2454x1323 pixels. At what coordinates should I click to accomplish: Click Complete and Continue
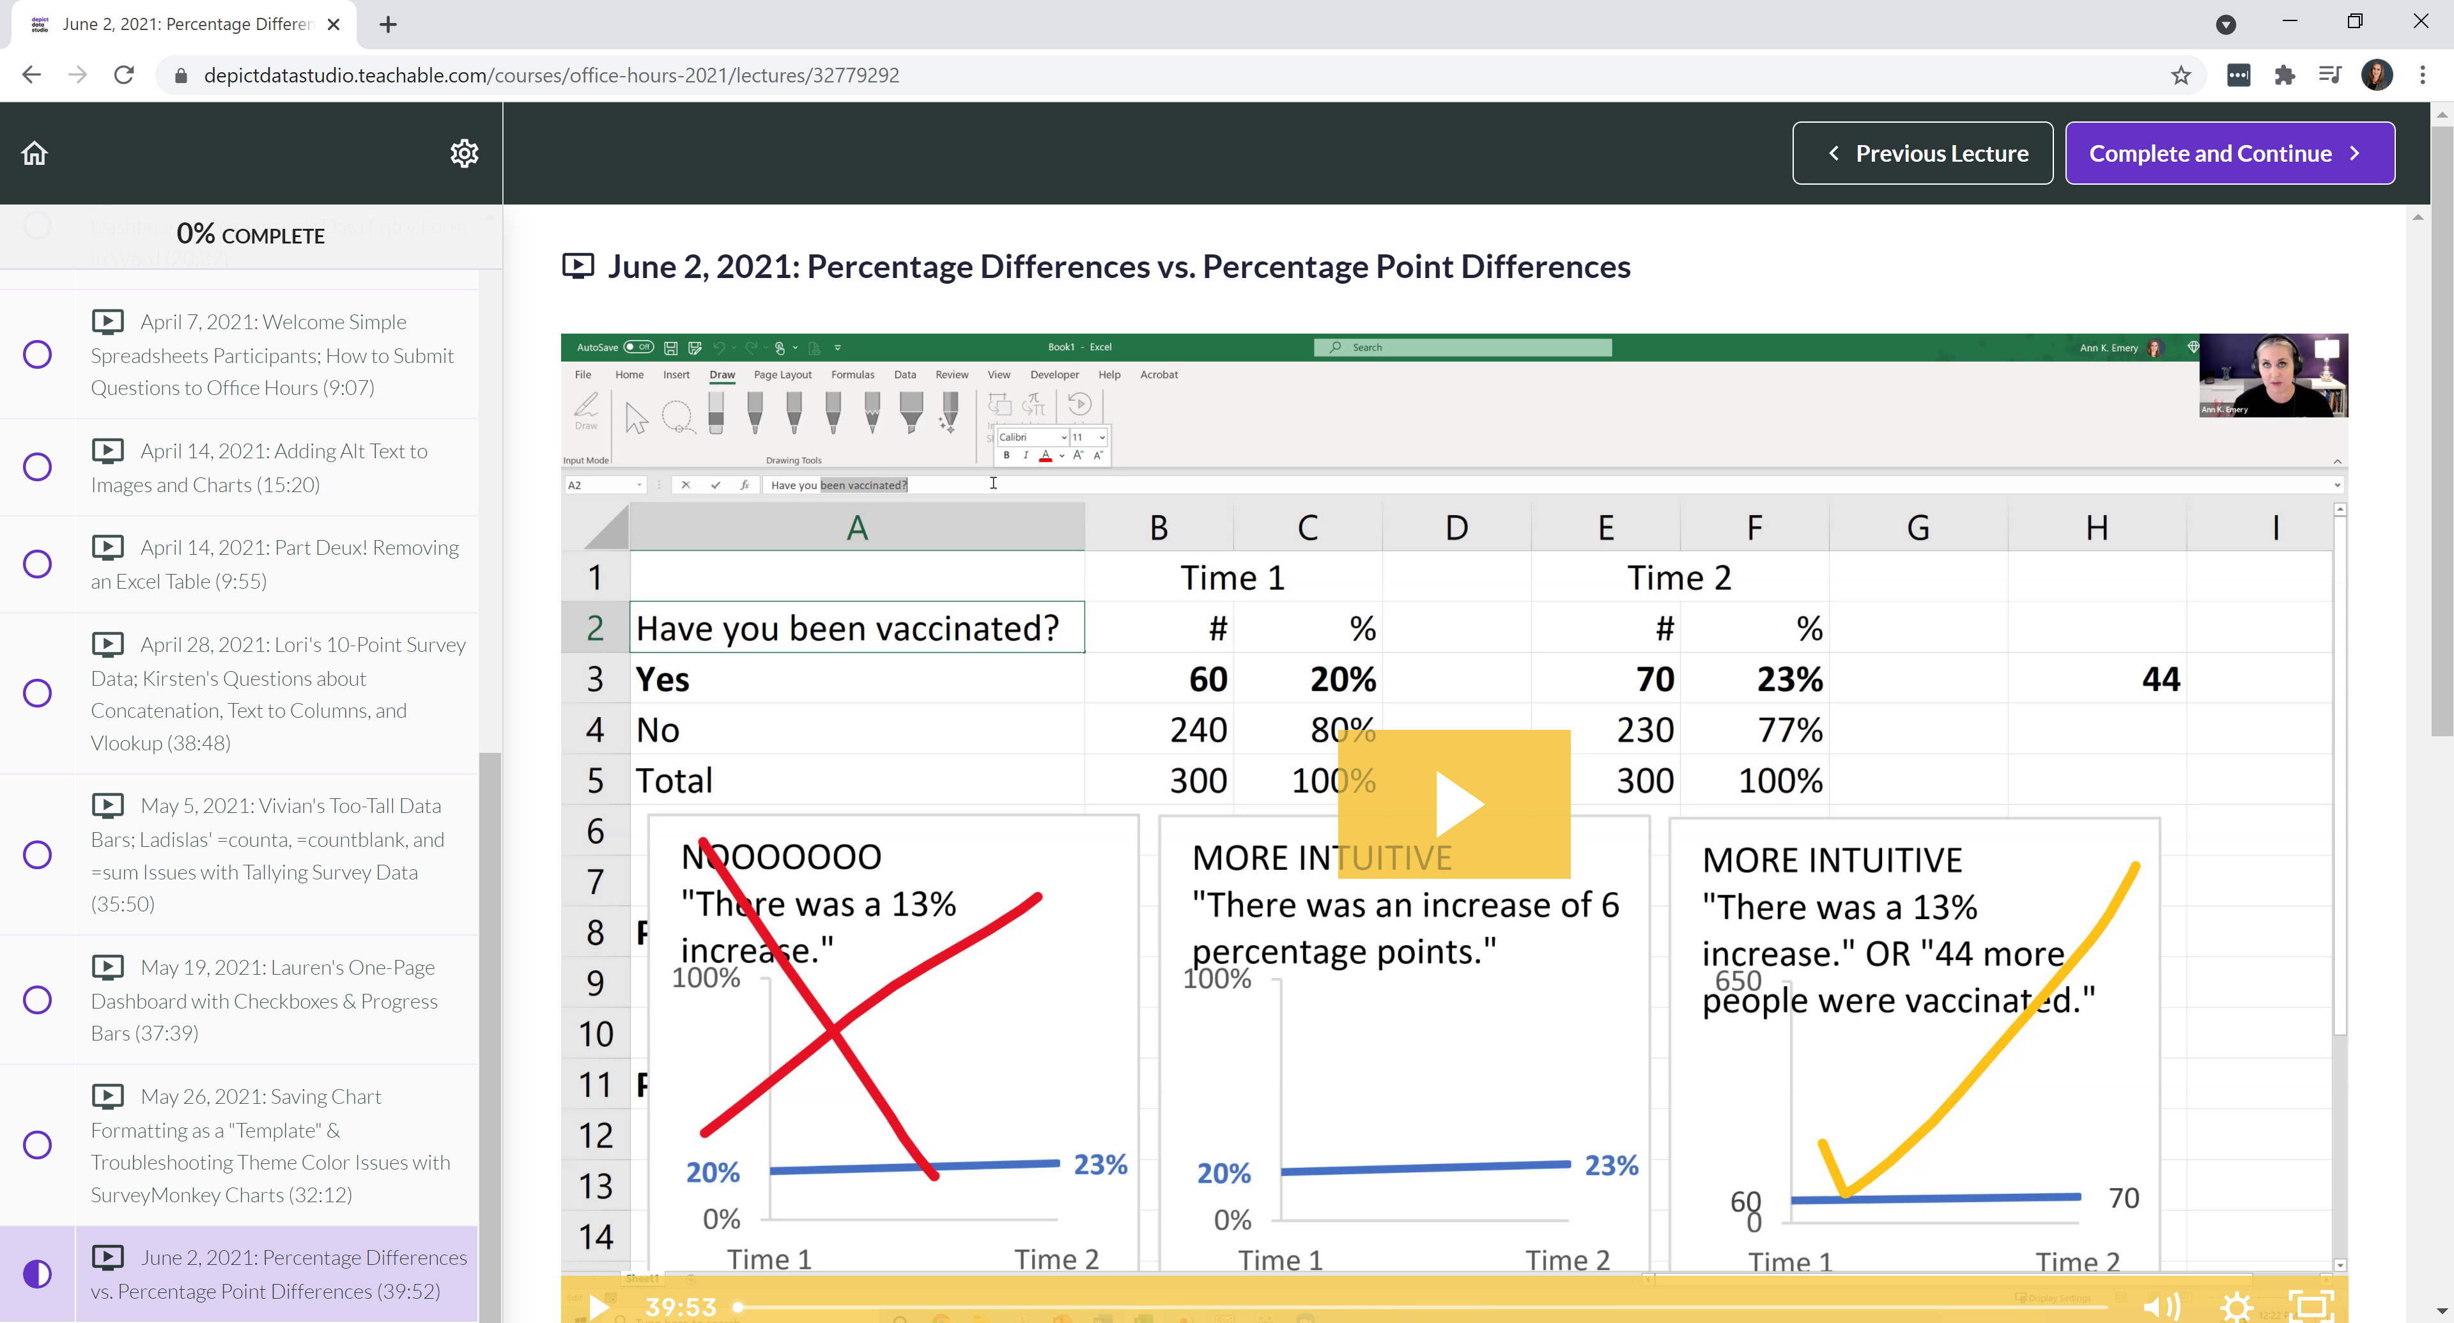2229,153
